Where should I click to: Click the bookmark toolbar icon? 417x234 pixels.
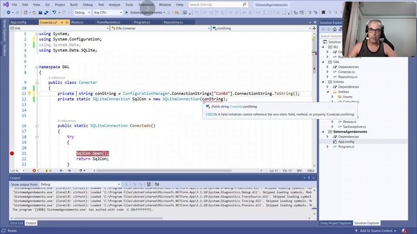coord(323,12)
